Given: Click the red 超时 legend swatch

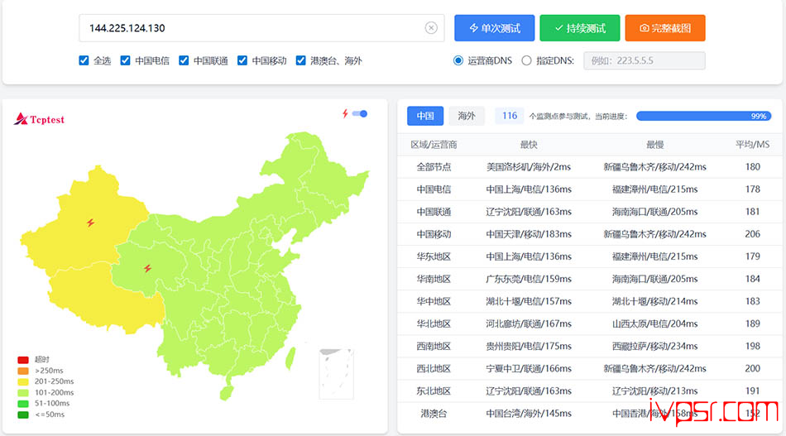Looking at the screenshot, I should point(23,360).
